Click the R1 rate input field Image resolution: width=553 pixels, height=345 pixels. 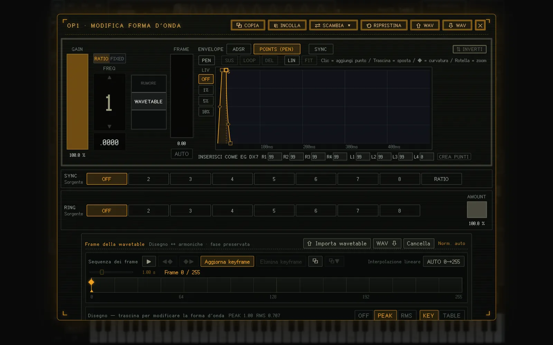[275, 157]
